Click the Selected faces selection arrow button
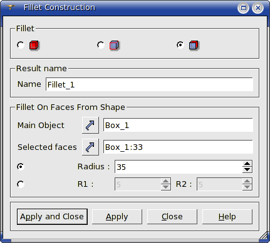 tap(90, 147)
